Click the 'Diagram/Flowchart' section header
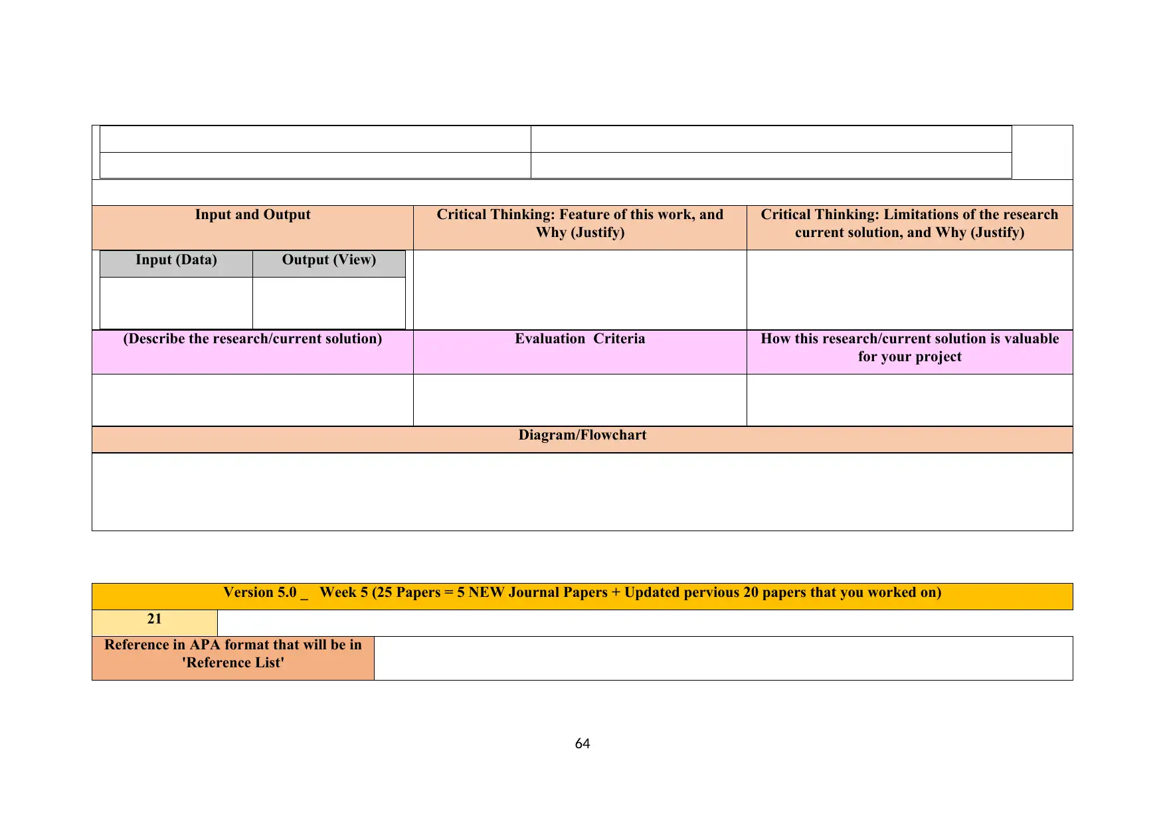 [582, 440]
